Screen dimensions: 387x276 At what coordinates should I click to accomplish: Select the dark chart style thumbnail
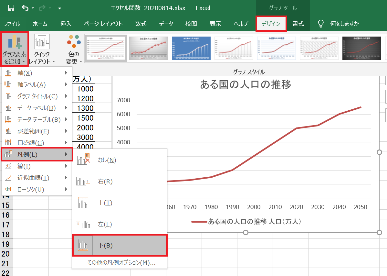click(x=362, y=47)
